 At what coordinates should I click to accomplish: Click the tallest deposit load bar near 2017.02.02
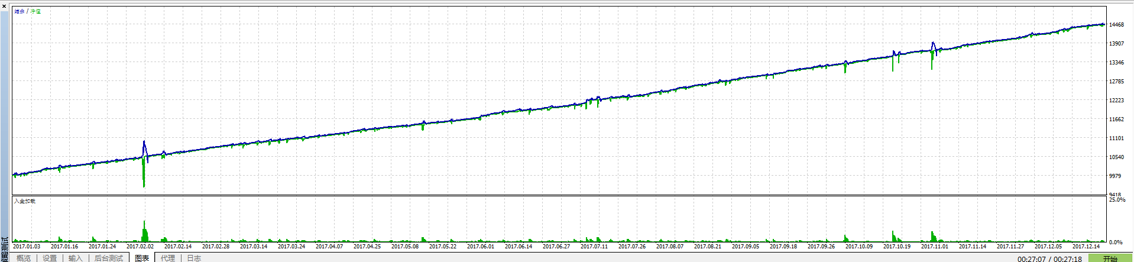(x=144, y=231)
